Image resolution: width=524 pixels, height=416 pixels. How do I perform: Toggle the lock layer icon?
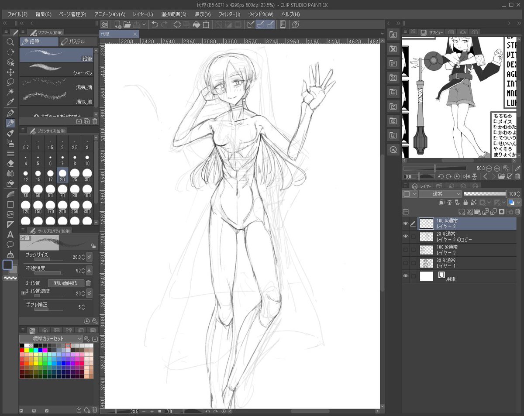465,203
